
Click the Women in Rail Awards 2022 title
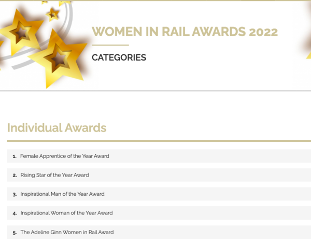pos(185,32)
